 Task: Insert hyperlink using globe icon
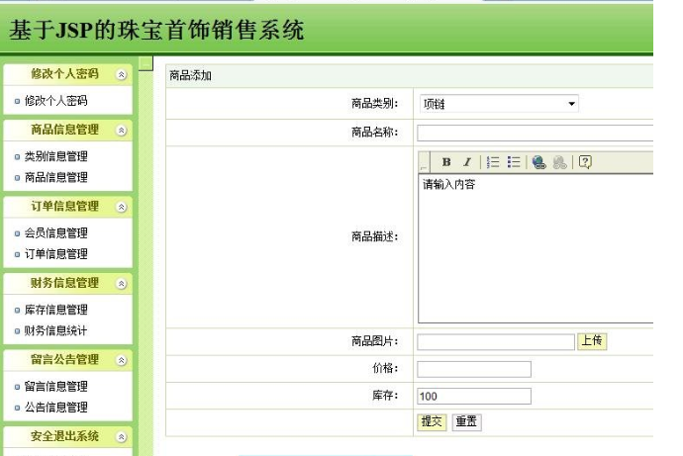coord(538,162)
